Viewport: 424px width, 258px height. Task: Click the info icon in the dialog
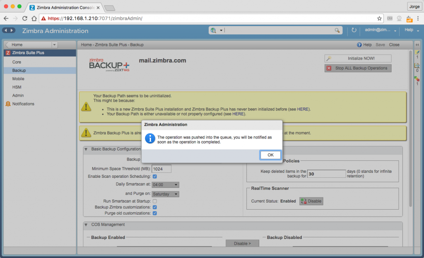coord(150,139)
